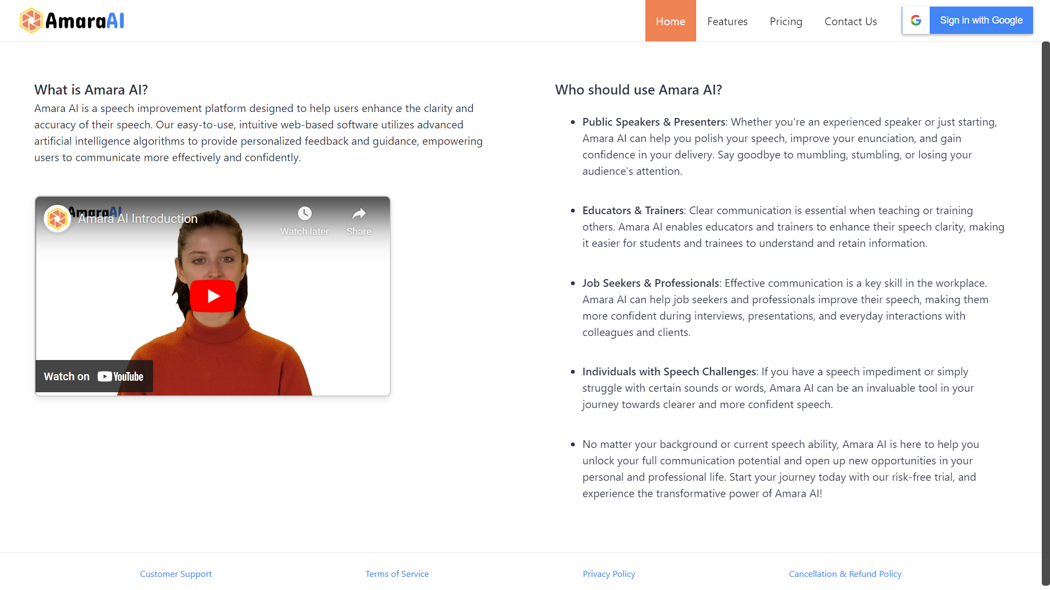Open Watch on YouTube link

pyautogui.click(x=94, y=376)
